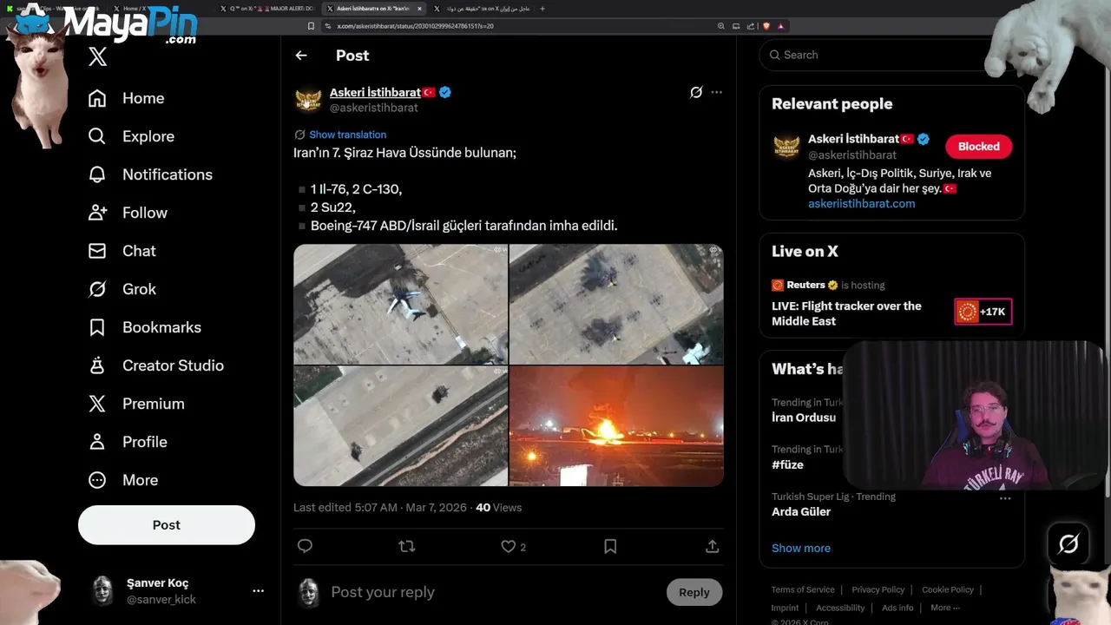
Task: Open Profile page
Action: (128, 442)
